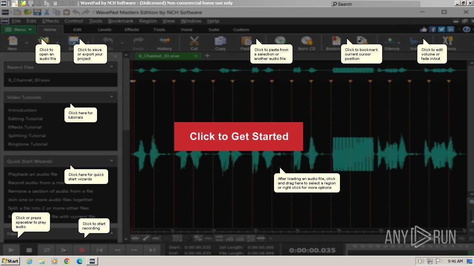The height and width of the screenshot is (266, 474).
Task: Collapse the Video Tutorials panel
Action: [111, 97]
